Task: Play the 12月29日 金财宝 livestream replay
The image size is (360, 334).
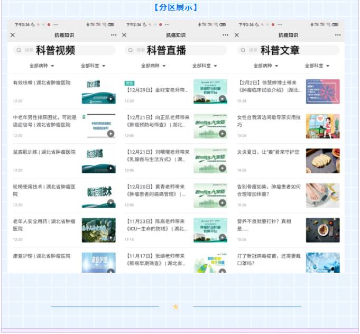Action: [210, 91]
